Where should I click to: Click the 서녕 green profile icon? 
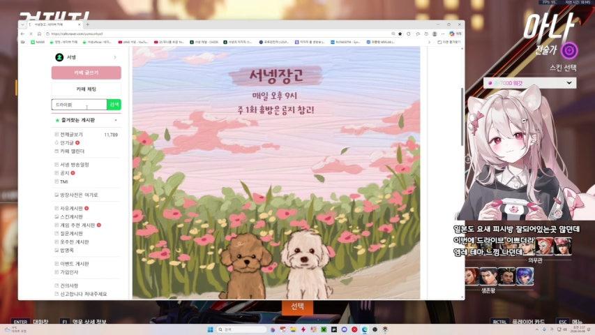point(60,57)
